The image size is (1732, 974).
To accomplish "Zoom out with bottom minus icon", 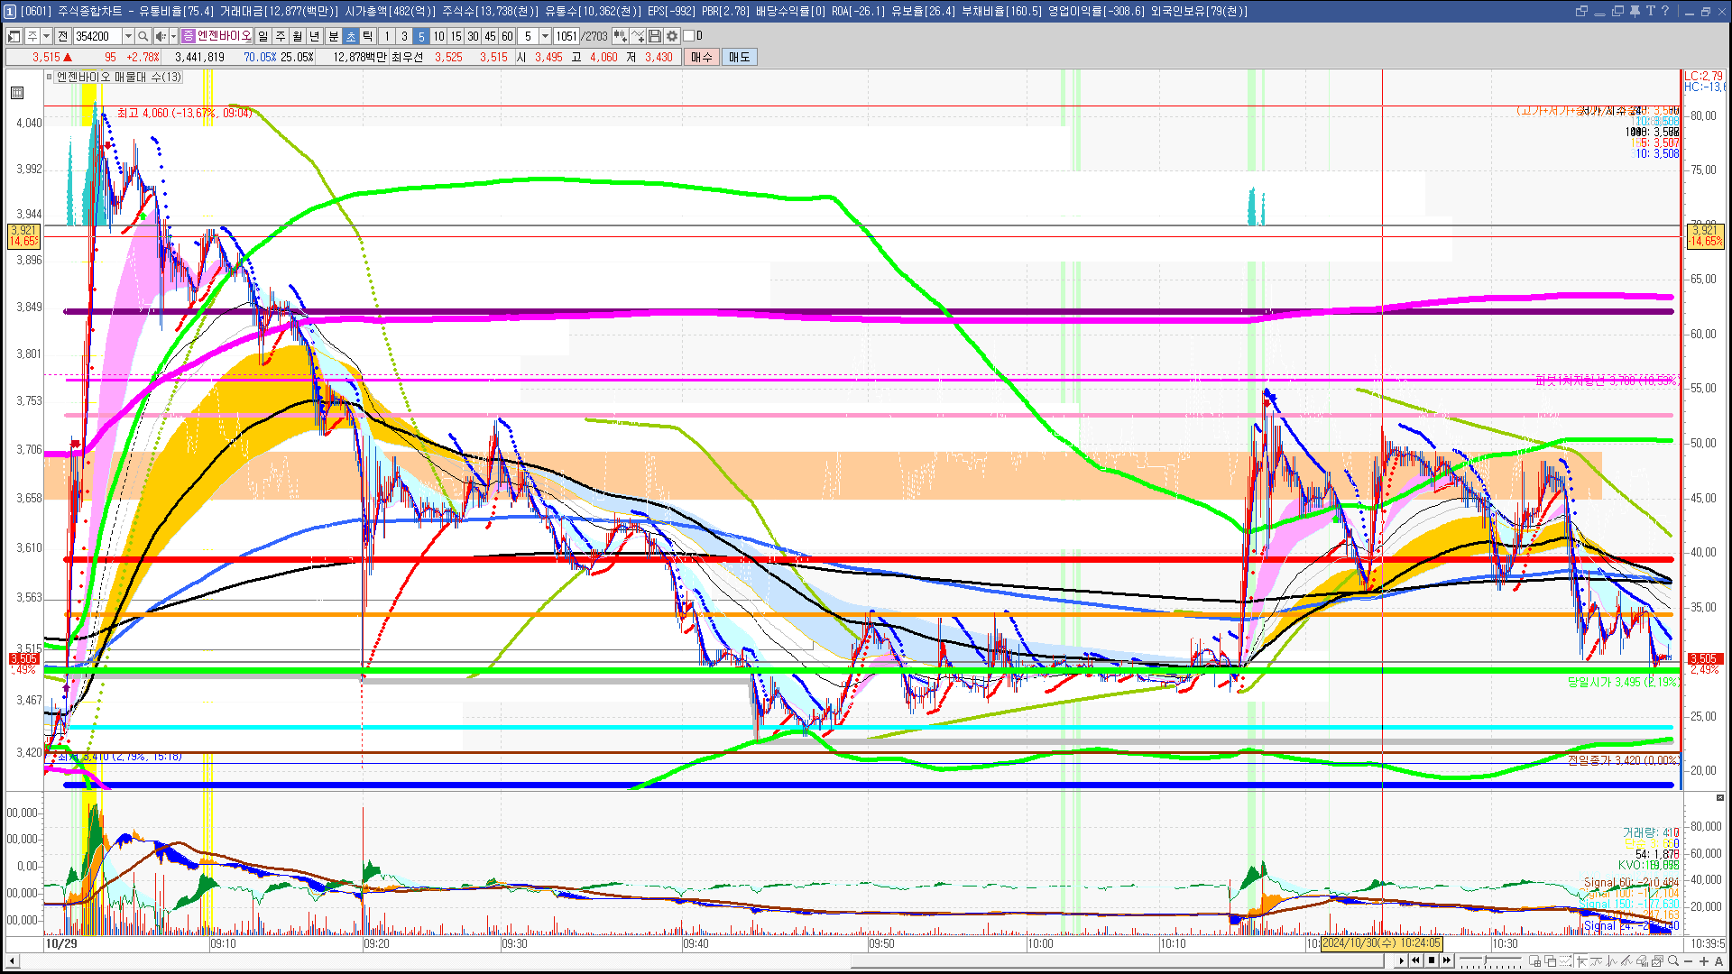I will [1689, 961].
